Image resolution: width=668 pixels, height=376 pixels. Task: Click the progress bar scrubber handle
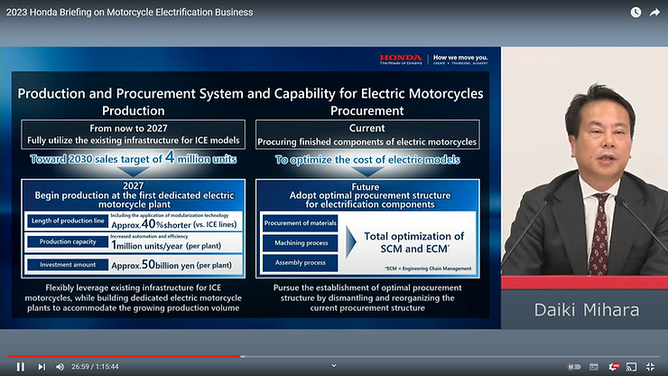[x=243, y=356]
